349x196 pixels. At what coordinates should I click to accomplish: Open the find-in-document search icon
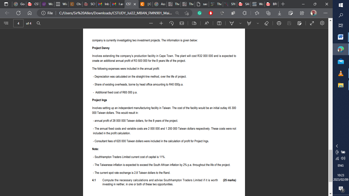38,23
